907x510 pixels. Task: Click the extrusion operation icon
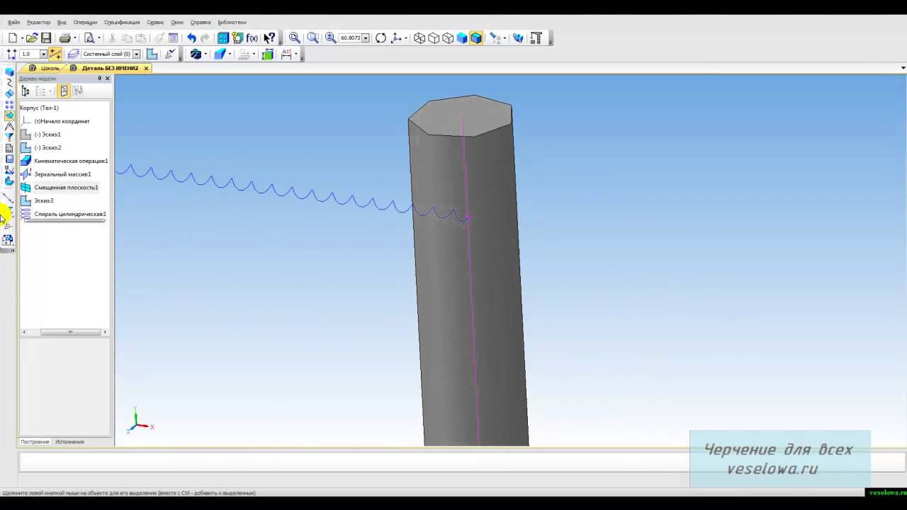click(220, 54)
